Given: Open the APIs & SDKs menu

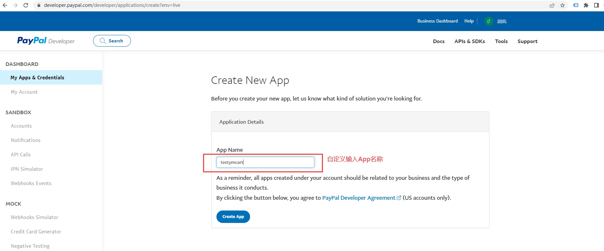Looking at the screenshot, I should pyautogui.click(x=469, y=41).
